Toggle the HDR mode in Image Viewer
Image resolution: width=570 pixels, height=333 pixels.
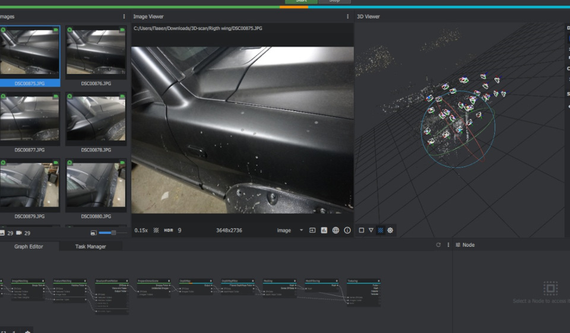tap(168, 230)
